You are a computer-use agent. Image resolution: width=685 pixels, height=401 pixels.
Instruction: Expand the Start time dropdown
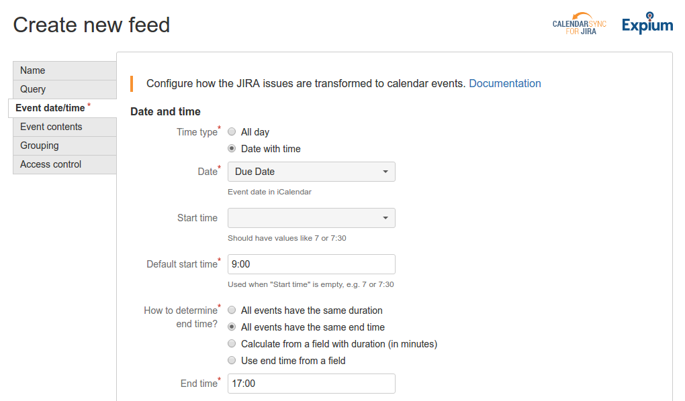pos(311,218)
